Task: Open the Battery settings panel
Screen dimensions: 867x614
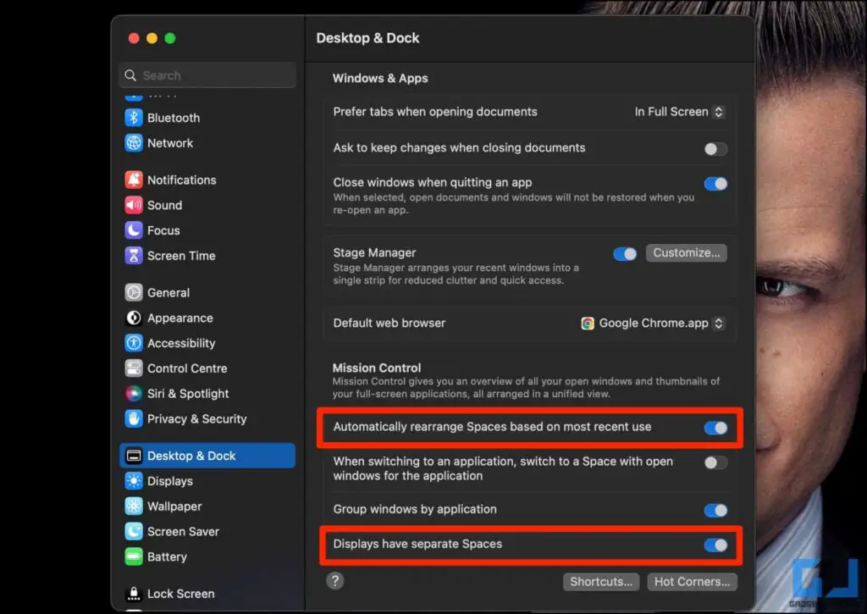Action: [135, 556]
